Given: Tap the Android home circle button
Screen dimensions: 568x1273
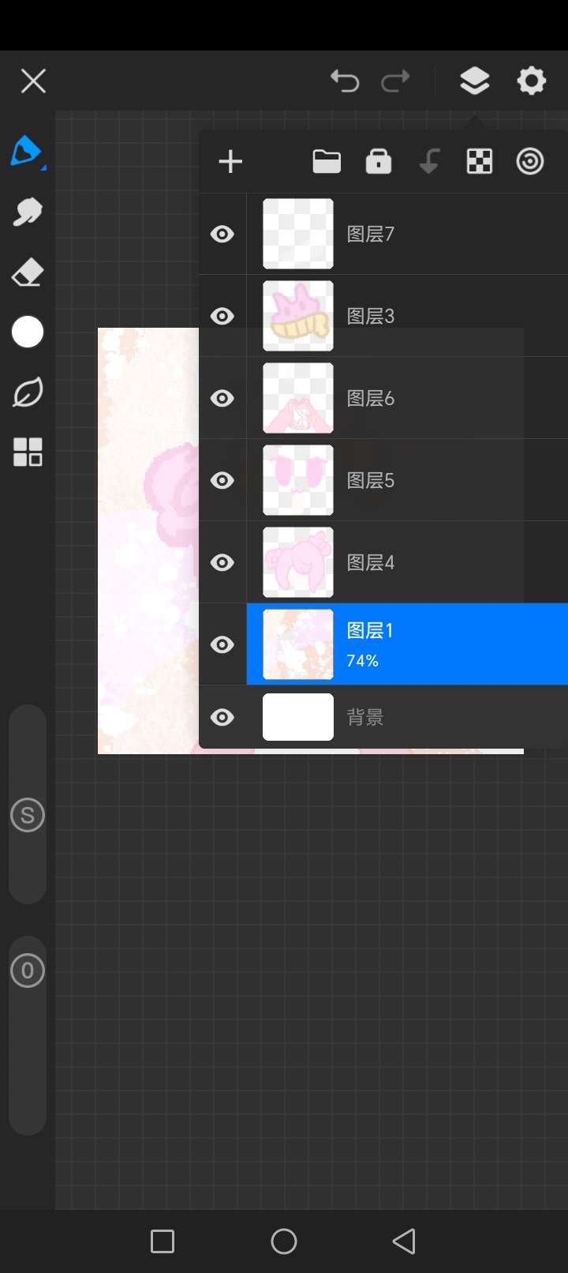Looking at the screenshot, I should [x=284, y=1241].
